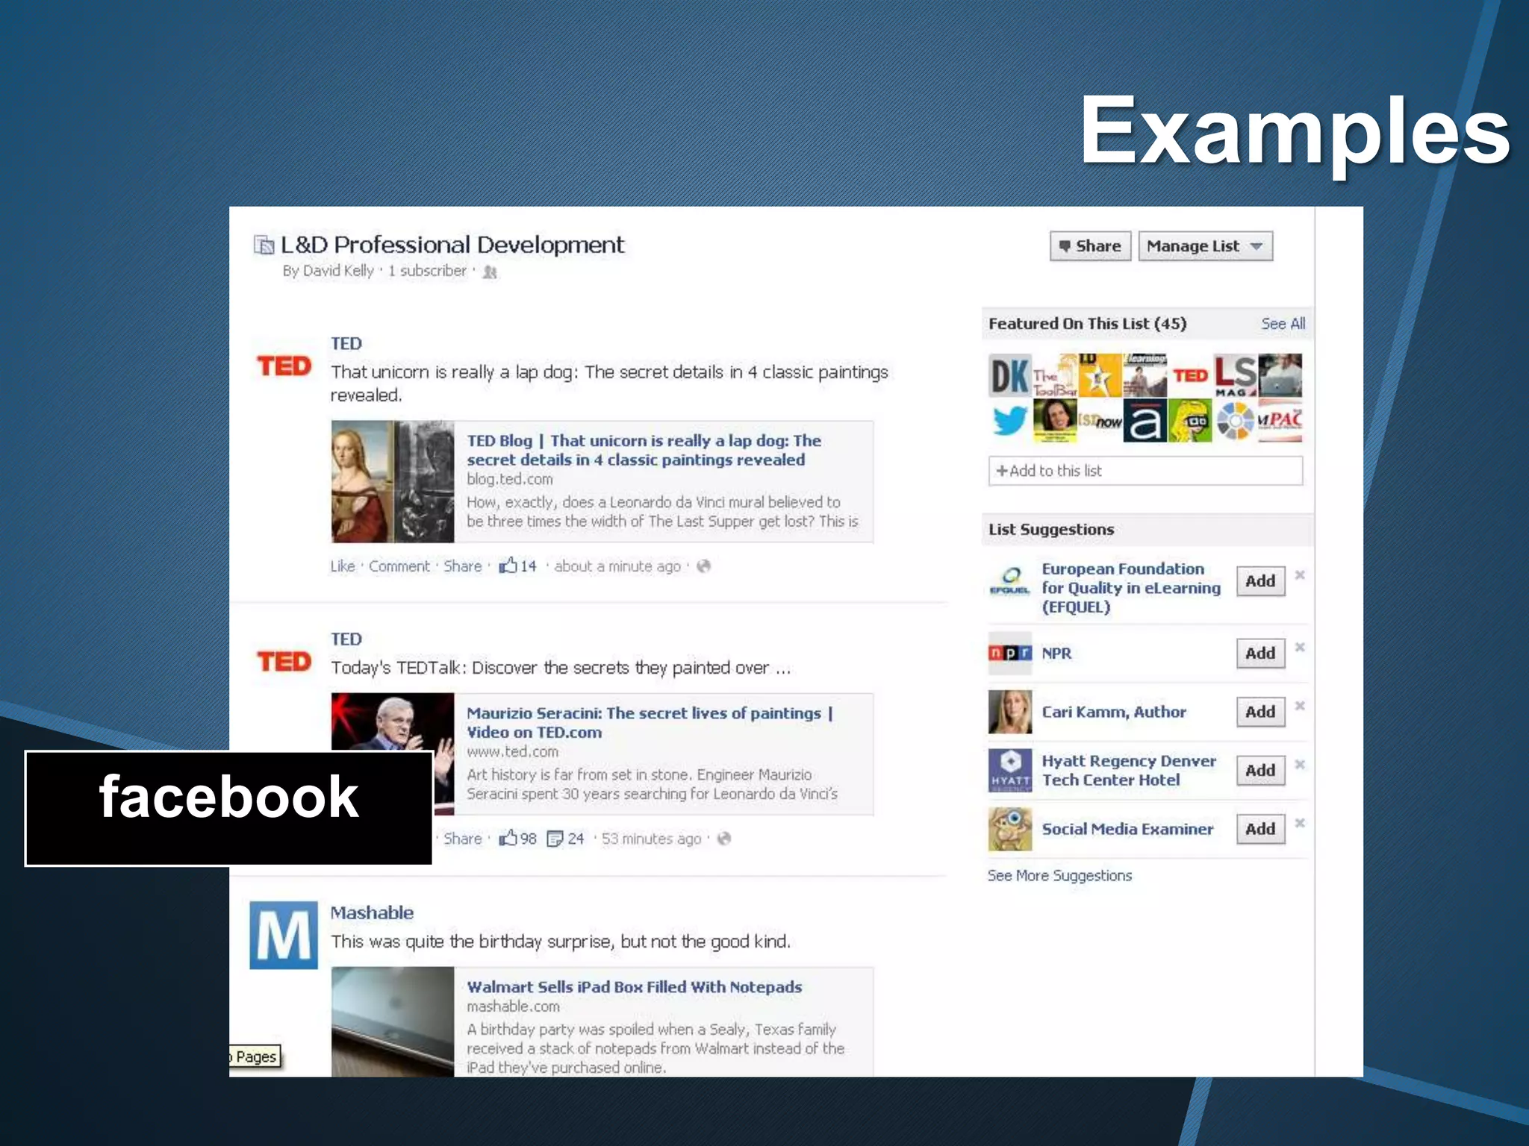Click the list icon beside L&D Professional Development
Image resolution: width=1529 pixels, height=1146 pixels.
[264, 245]
